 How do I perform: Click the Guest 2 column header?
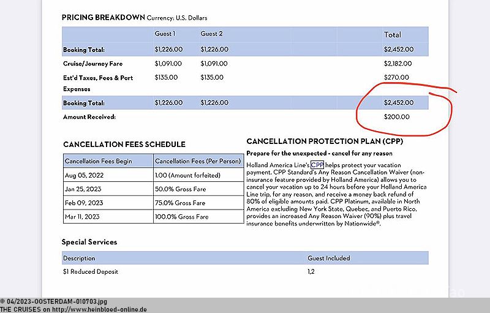(211, 34)
